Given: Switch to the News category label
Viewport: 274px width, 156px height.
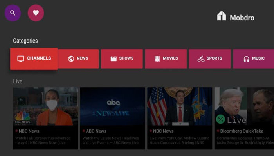Looking at the screenshot, I should point(82,58).
